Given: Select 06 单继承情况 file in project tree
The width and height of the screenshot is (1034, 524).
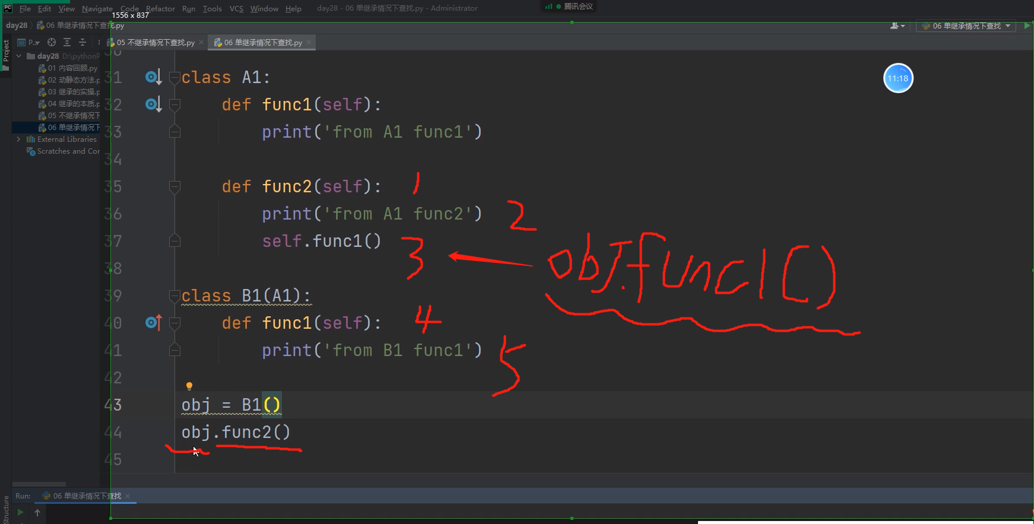Looking at the screenshot, I should click(x=69, y=128).
